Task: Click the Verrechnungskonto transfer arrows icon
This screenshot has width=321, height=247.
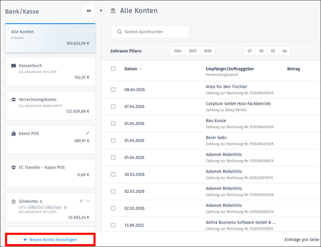Action: click(x=13, y=100)
